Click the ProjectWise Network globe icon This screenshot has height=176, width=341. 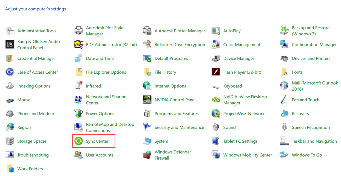click(216, 114)
